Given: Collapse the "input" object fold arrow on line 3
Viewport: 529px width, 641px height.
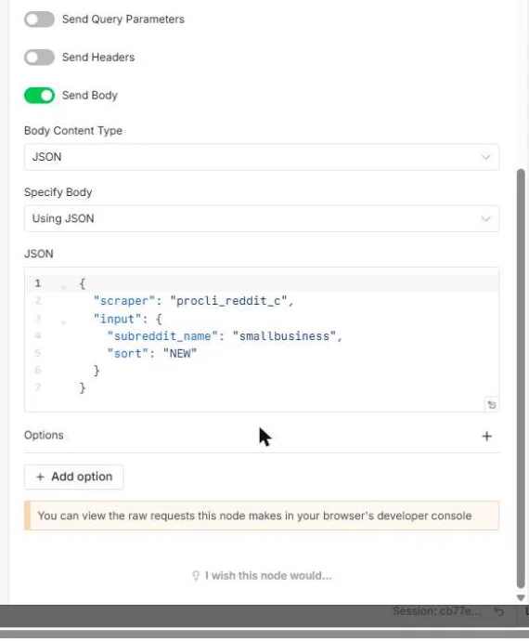Looking at the screenshot, I should tap(63, 322).
